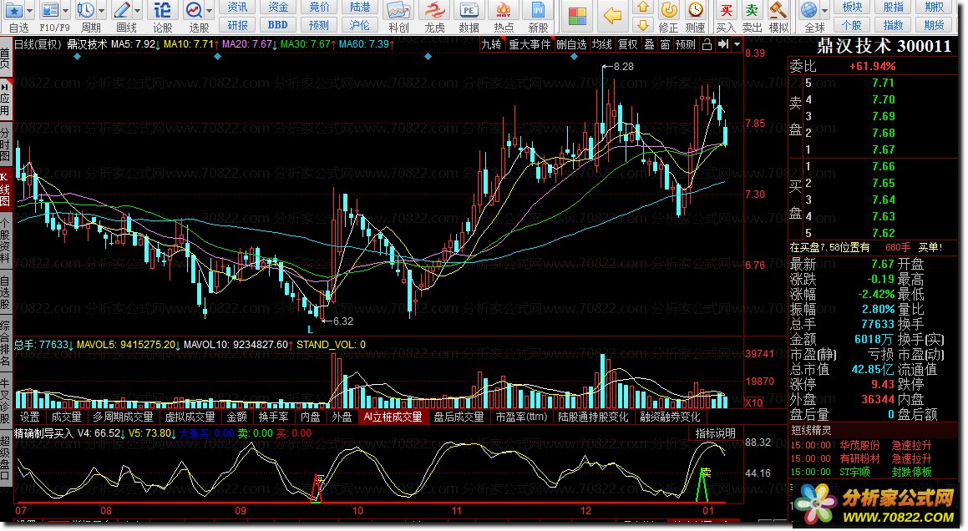
Task: Select the 市盈率(ttm) tab
Action: (522, 417)
